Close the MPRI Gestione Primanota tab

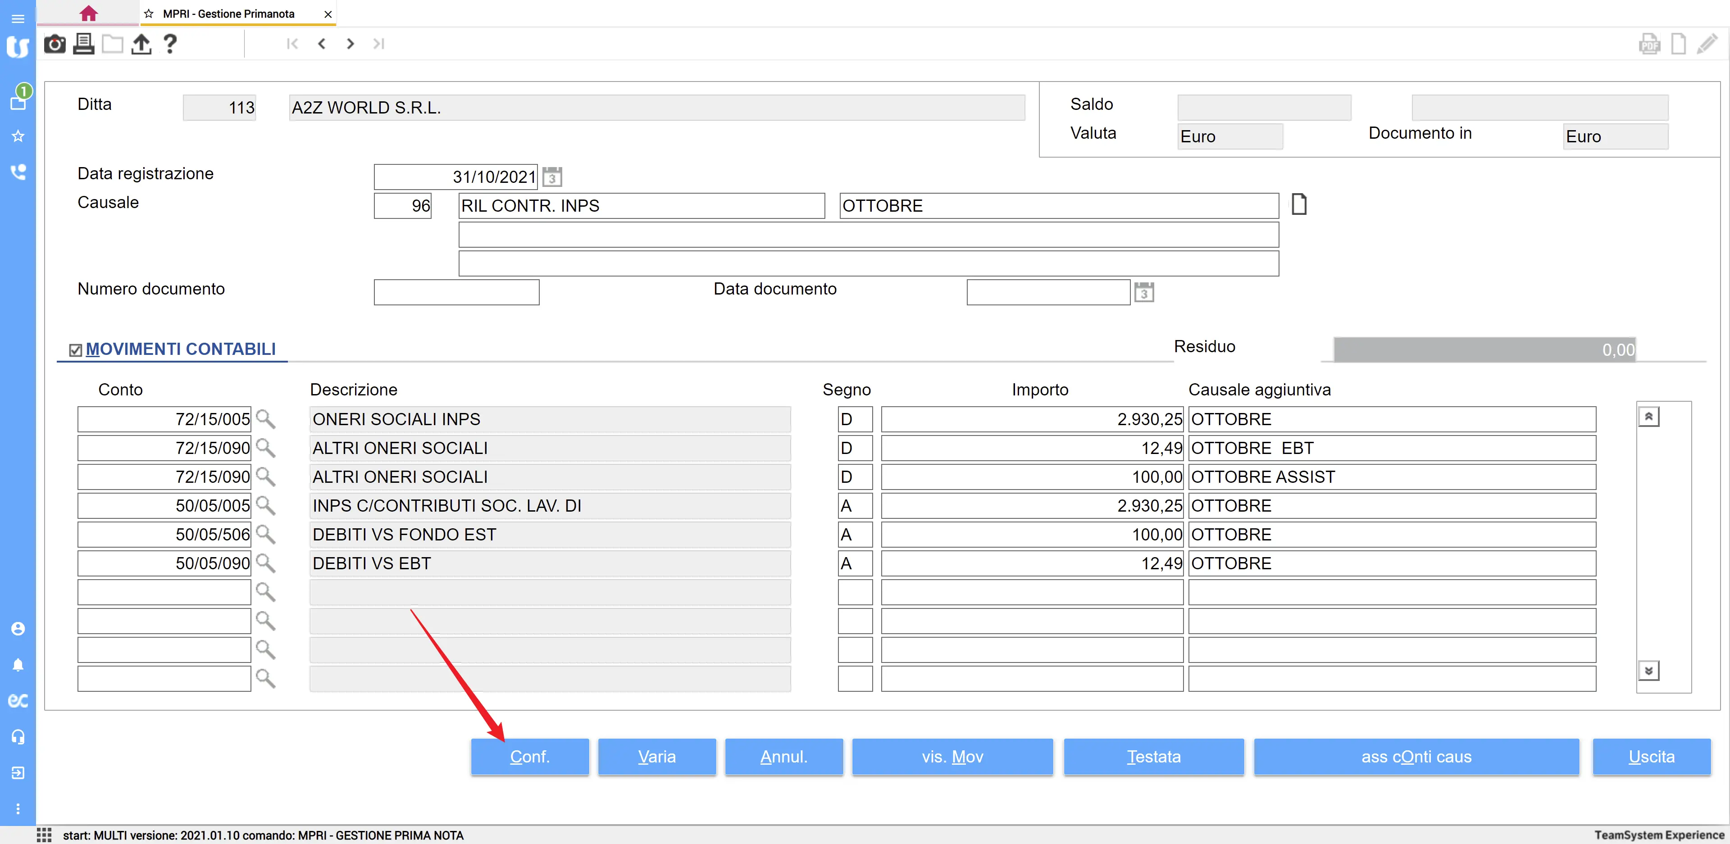coord(328,14)
